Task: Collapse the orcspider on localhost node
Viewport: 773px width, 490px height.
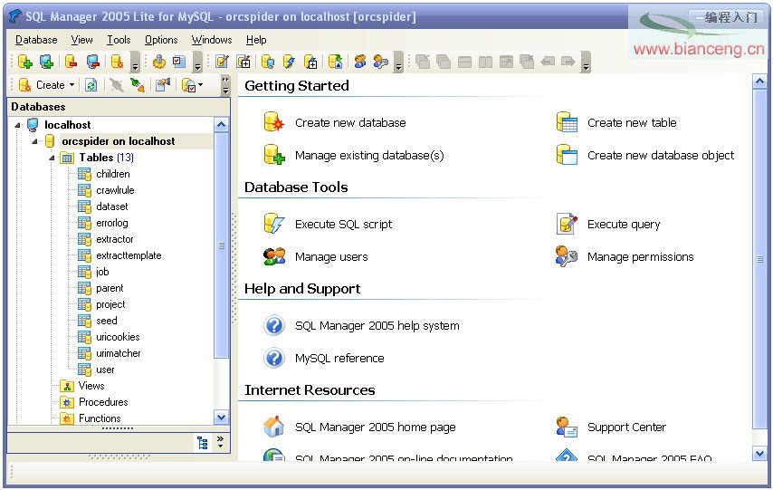Action: tap(34, 141)
